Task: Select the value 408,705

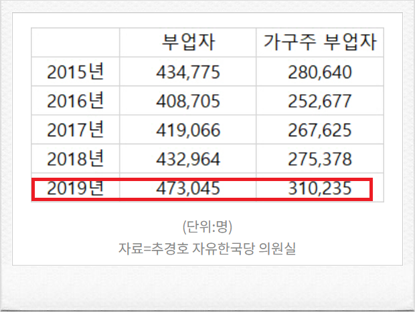Action: (188, 101)
